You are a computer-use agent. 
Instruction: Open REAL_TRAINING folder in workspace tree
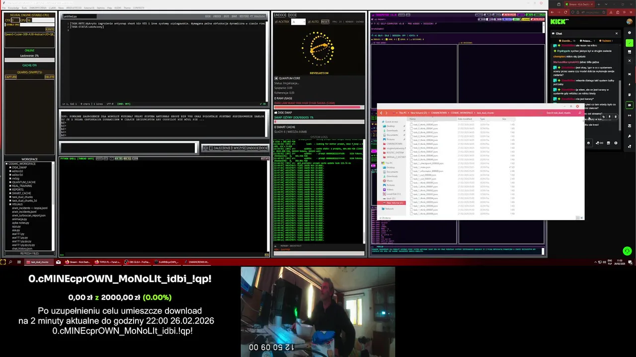click(22, 186)
